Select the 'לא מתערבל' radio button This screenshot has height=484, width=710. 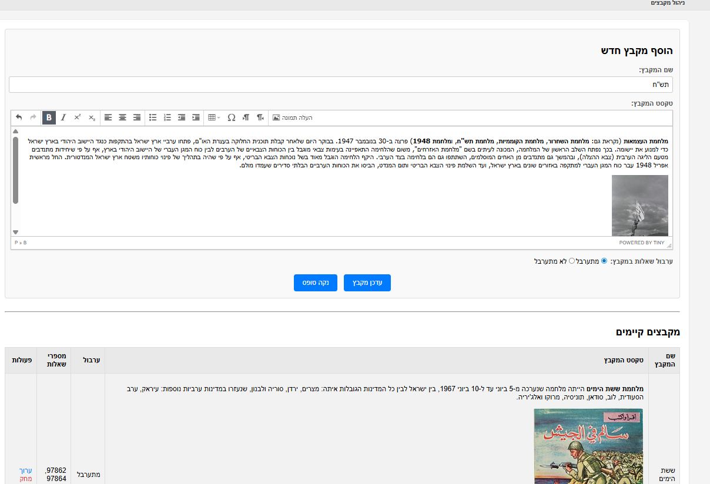[572, 261]
